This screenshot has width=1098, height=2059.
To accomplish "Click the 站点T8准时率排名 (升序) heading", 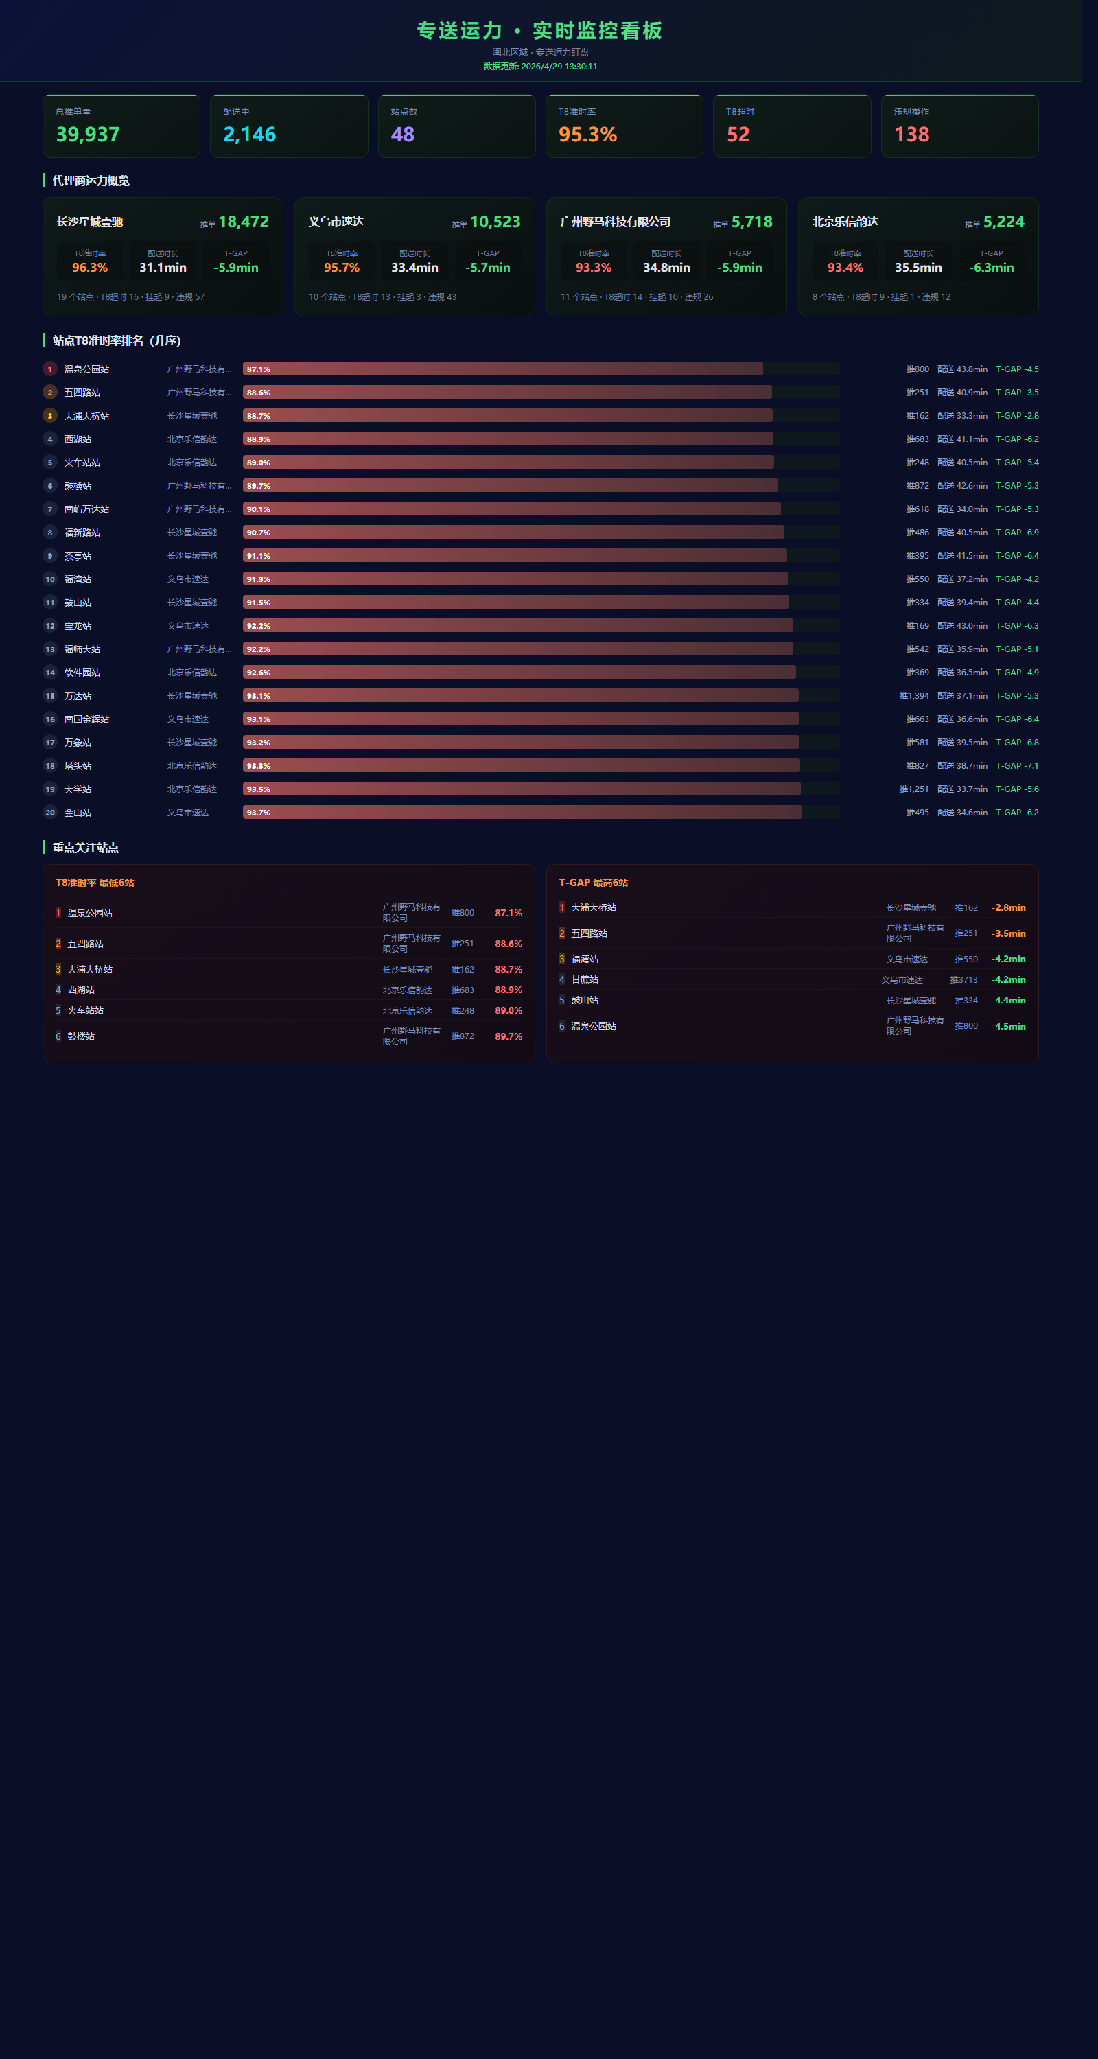I will [117, 340].
